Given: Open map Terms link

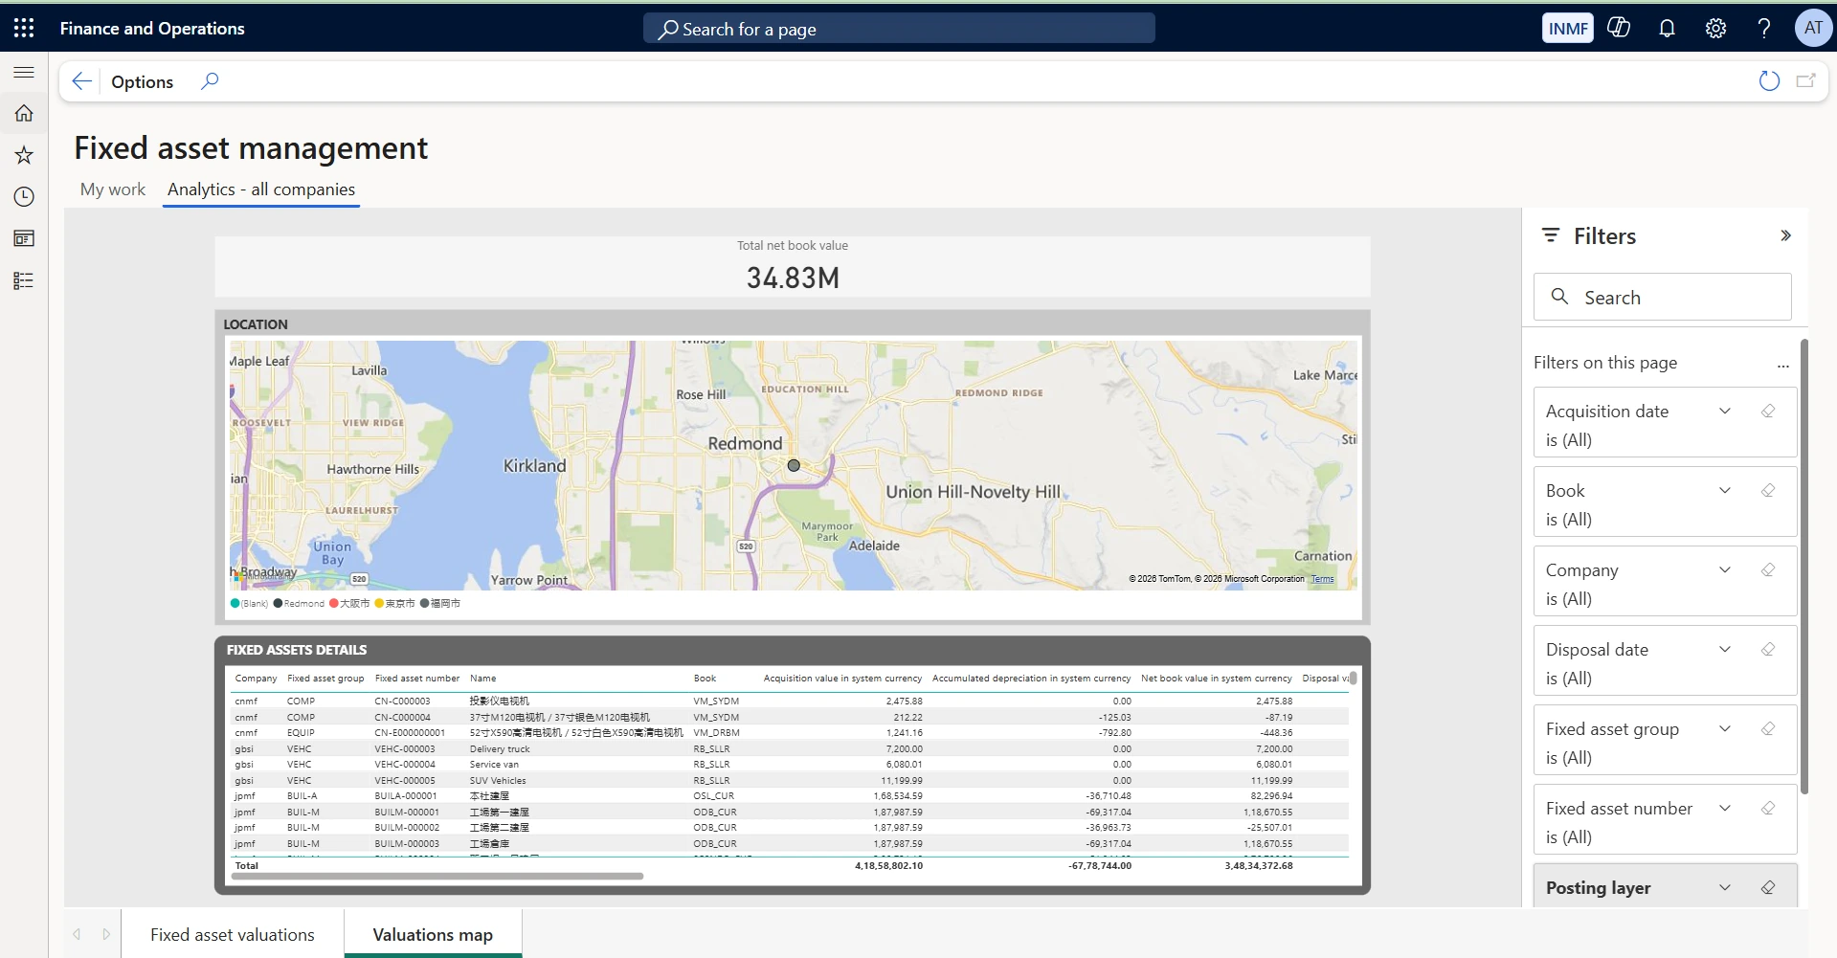Looking at the screenshot, I should (1322, 579).
